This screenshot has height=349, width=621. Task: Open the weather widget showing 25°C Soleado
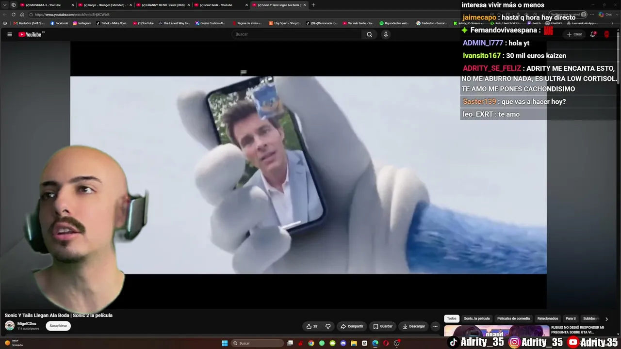click(15, 343)
